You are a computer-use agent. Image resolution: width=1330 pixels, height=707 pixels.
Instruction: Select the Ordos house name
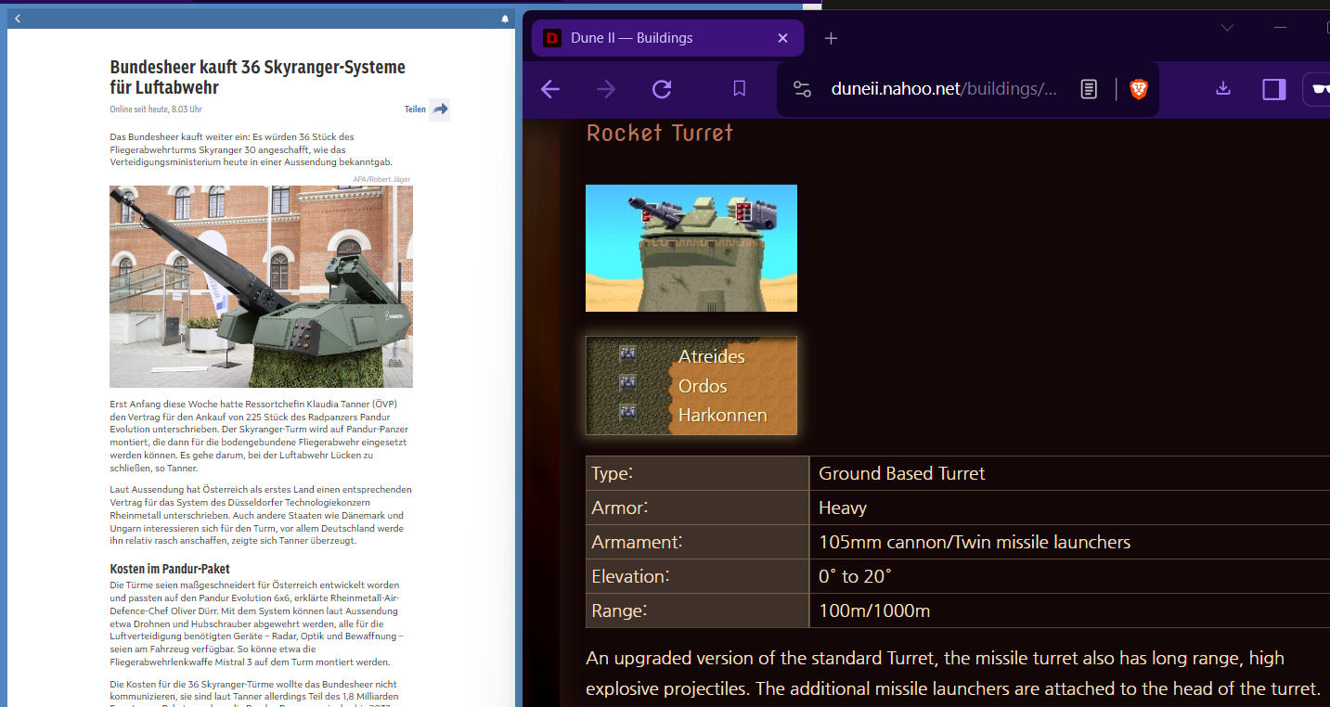703,386
